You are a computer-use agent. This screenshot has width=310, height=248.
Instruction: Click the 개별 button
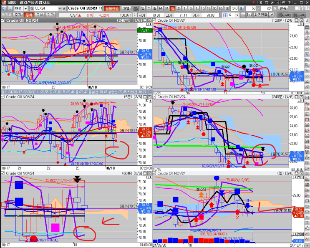(126, 9)
